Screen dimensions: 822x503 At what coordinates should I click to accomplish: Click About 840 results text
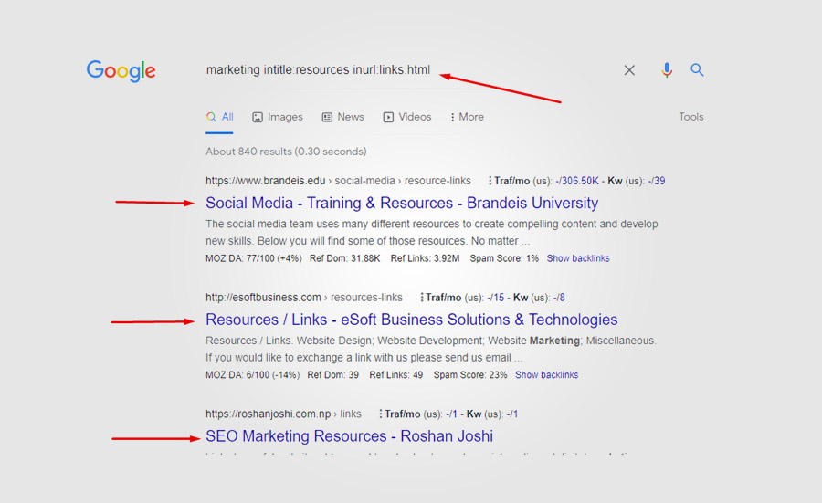(x=286, y=152)
